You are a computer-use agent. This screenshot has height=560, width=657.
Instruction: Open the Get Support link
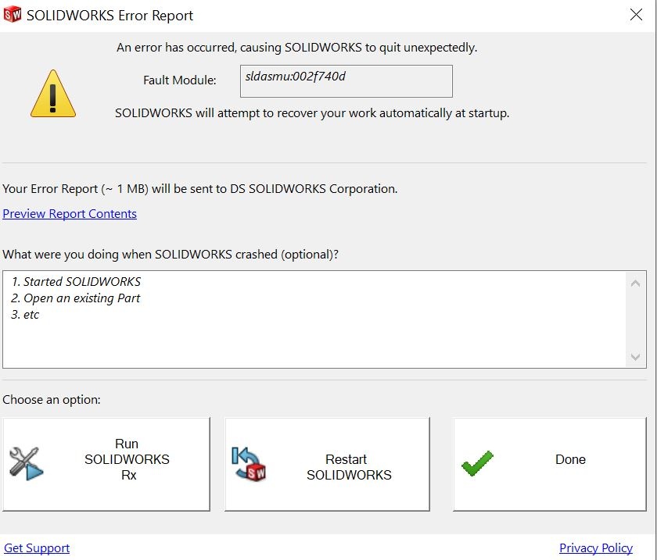click(x=37, y=548)
